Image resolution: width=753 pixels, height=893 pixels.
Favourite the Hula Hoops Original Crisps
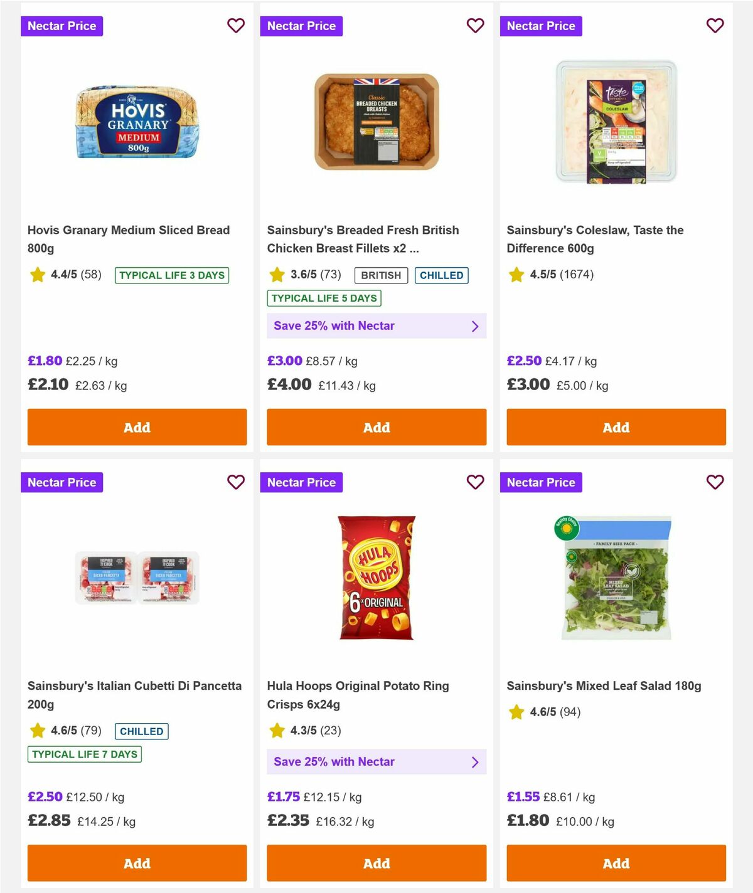coord(475,482)
